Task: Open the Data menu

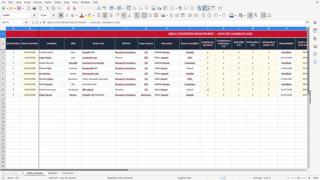Action: (66, 2)
